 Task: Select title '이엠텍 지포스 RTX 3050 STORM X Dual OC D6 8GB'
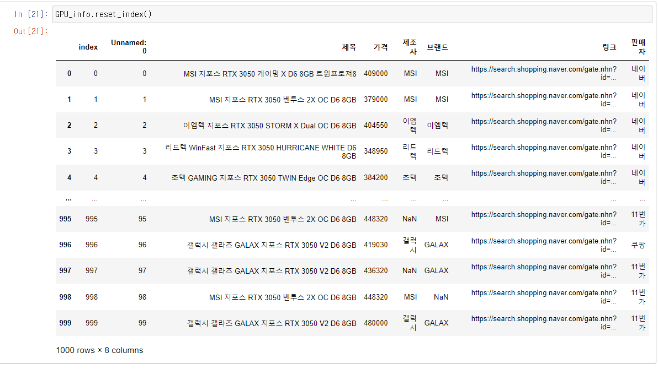[269, 126]
